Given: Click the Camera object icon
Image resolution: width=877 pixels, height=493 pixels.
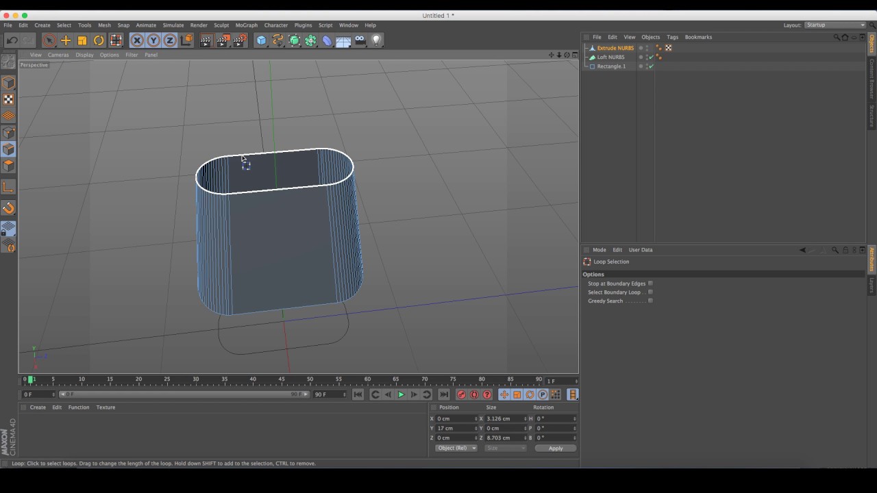Looking at the screenshot, I should click(x=360, y=40).
